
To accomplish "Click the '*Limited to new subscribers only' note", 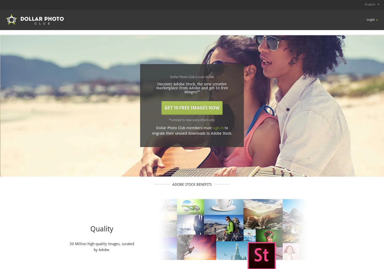I will point(192,120).
